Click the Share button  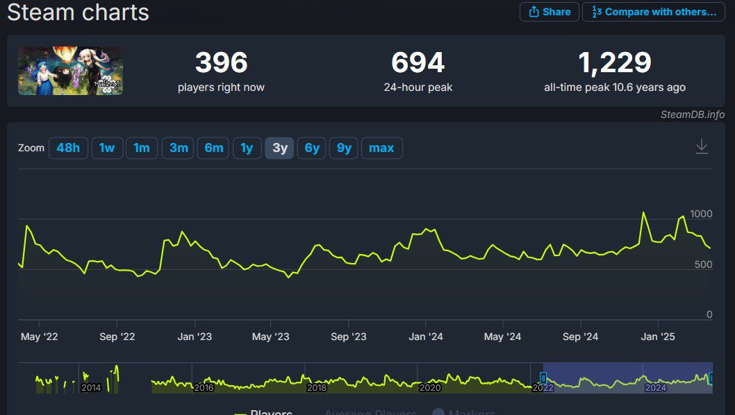pyautogui.click(x=549, y=12)
